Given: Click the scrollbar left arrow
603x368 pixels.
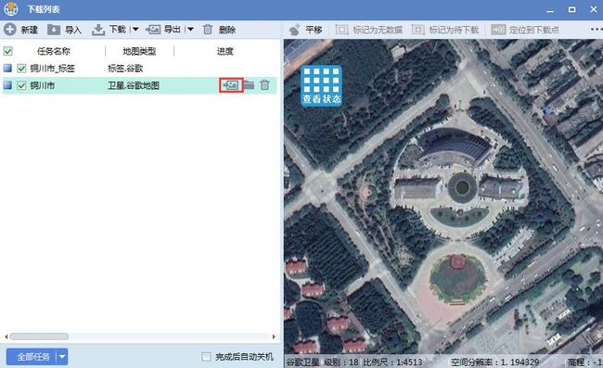Looking at the screenshot, I should [6, 336].
